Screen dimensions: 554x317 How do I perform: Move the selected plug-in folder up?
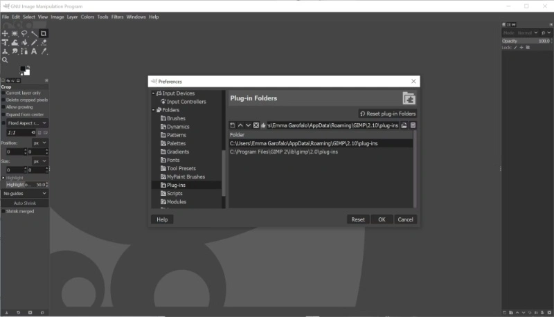[x=240, y=125]
